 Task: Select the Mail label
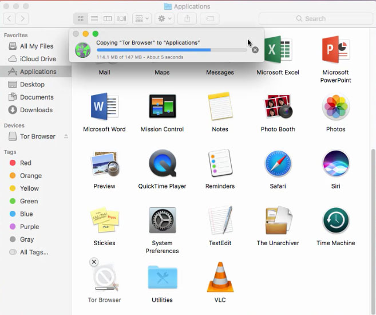pos(105,72)
